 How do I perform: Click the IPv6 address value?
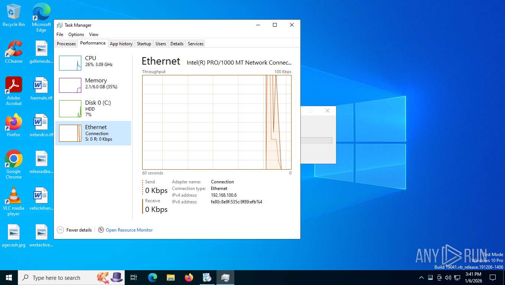click(237, 202)
